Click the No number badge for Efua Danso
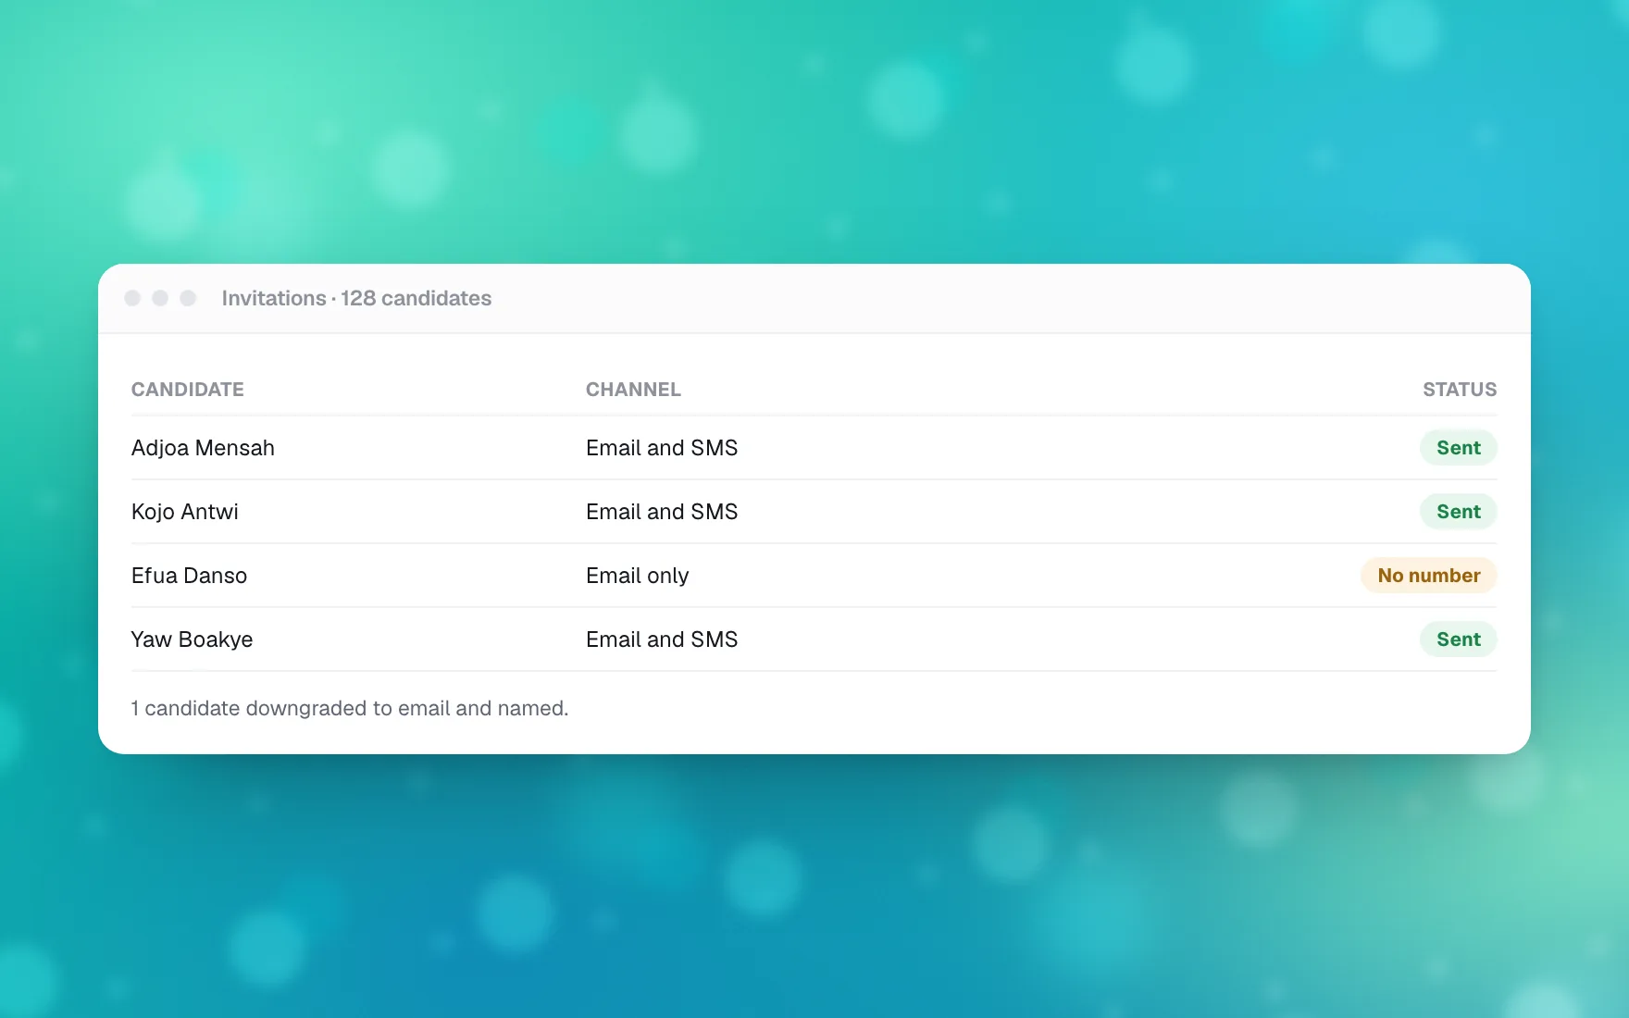The height and width of the screenshot is (1018, 1629). (1429, 576)
